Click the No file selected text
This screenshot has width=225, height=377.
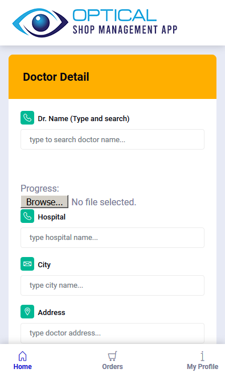pyautogui.click(x=104, y=202)
